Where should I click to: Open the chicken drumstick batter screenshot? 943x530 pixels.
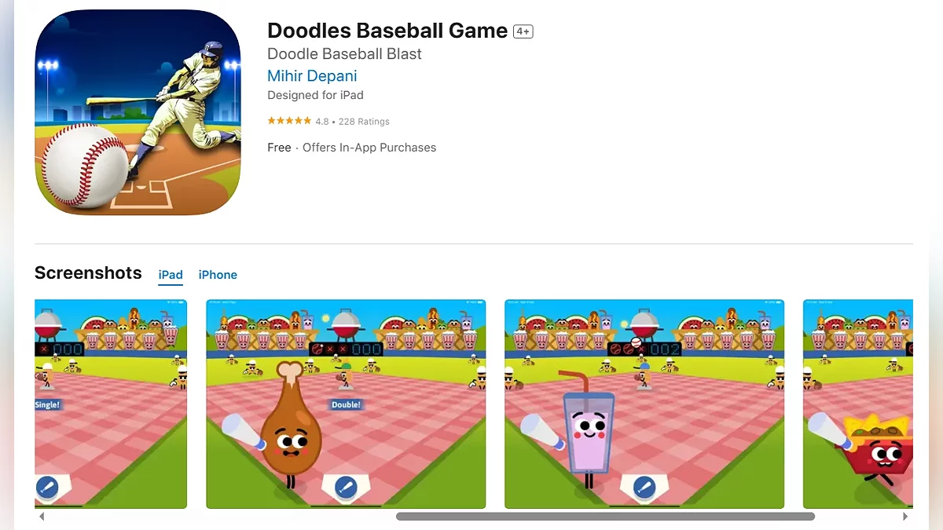pyautogui.click(x=346, y=404)
